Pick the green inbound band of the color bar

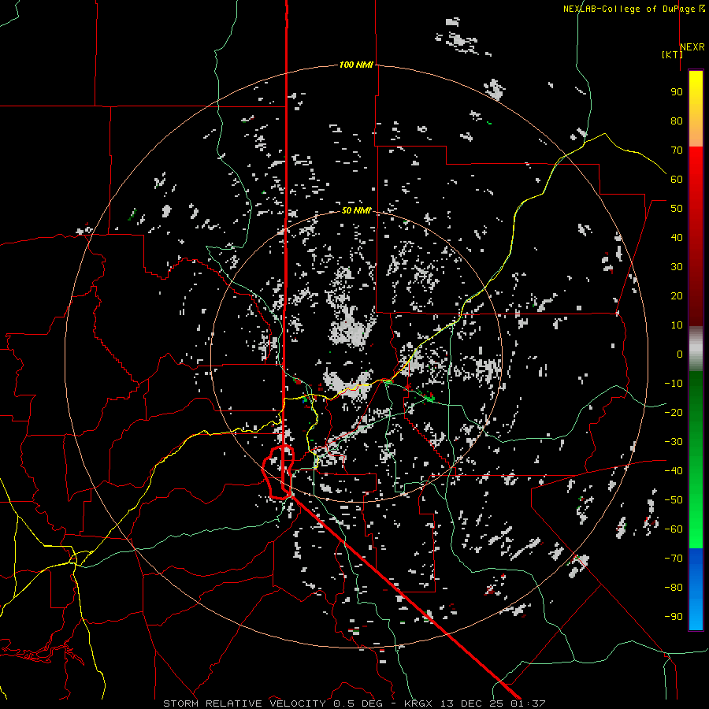tap(696, 459)
